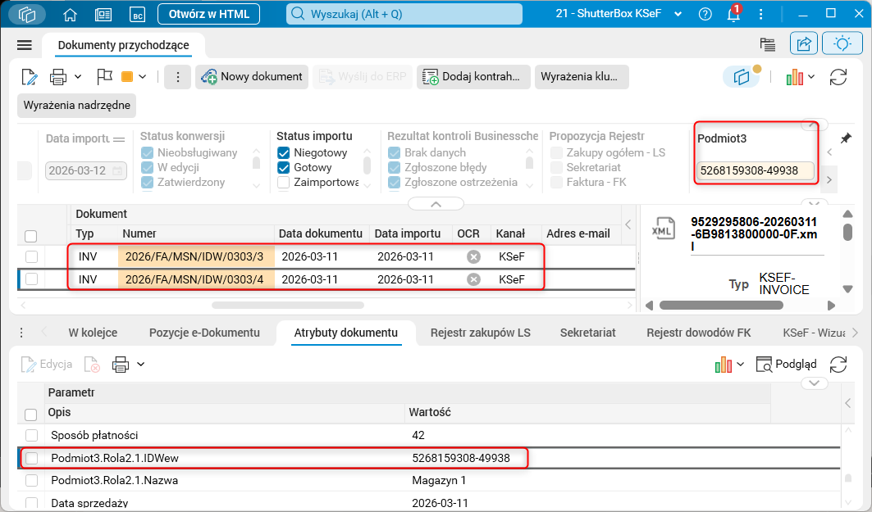Image resolution: width=872 pixels, height=512 pixels.
Task: Click the Nowy dokument button
Action: click(x=252, y=77)
